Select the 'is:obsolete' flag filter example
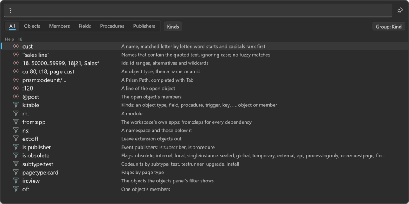The image size is (409, 204). [36, 155]
